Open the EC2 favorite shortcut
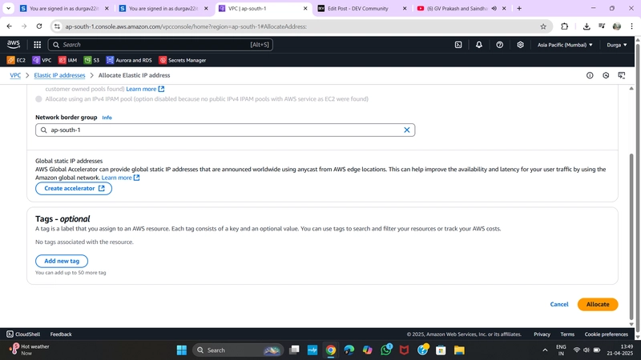Viewport: 641px width, 360px height. point(16,60)
